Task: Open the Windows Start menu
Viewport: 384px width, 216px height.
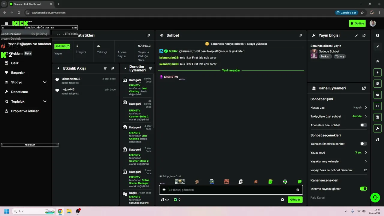Action: pos(6,211)
